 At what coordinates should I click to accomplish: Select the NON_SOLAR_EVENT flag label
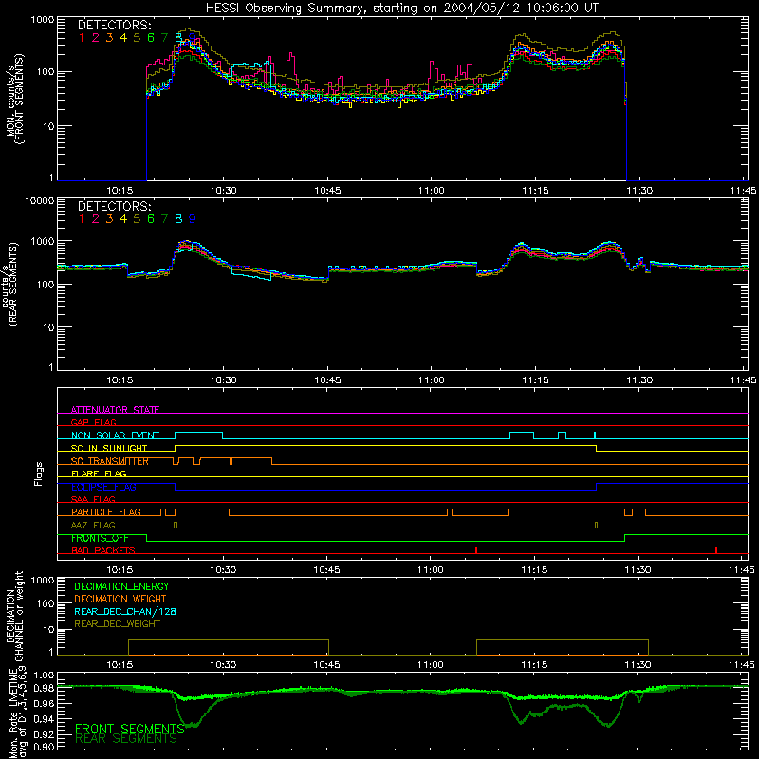tap(115, 435)
